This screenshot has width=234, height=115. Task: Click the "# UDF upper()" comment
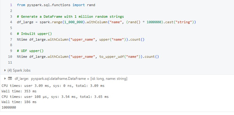point(30,51)
